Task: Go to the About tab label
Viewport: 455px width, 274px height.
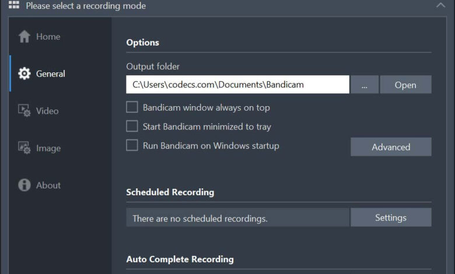Action: (48, 185)
